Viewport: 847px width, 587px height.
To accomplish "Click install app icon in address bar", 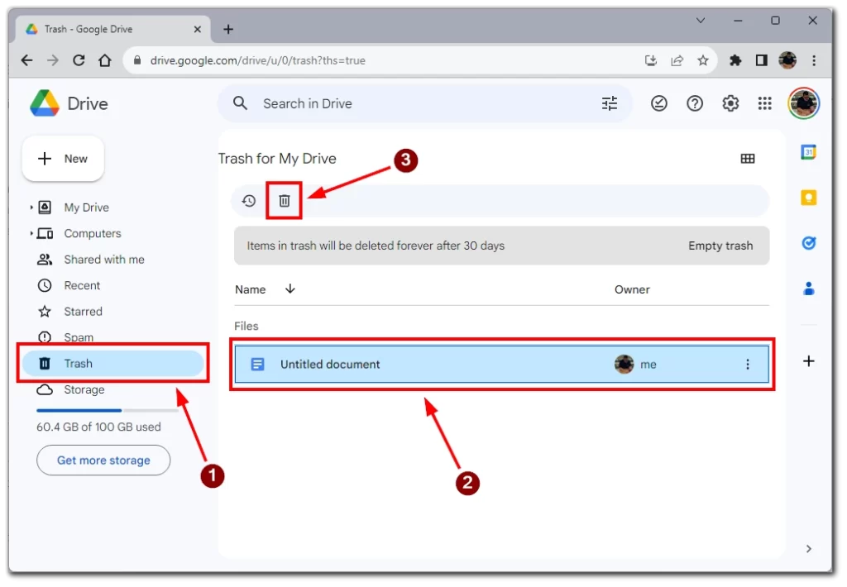I will 651,60.
